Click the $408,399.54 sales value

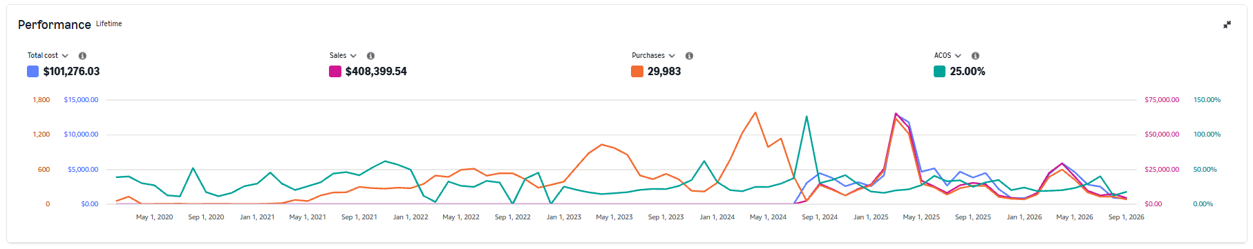click(x=376, y=72)
